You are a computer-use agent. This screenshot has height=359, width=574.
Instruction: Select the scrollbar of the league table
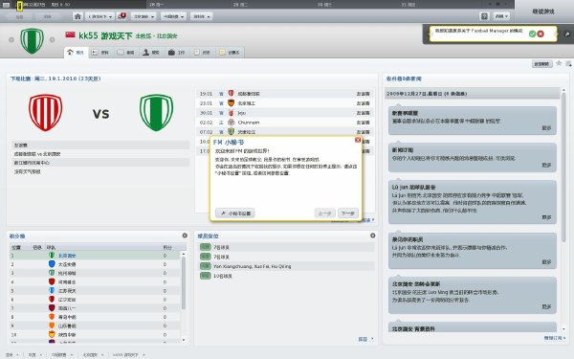click(184, 282)
